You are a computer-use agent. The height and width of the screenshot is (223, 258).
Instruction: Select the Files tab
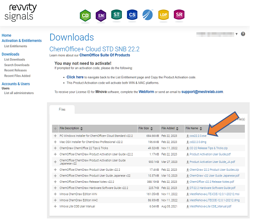point(62,109)
